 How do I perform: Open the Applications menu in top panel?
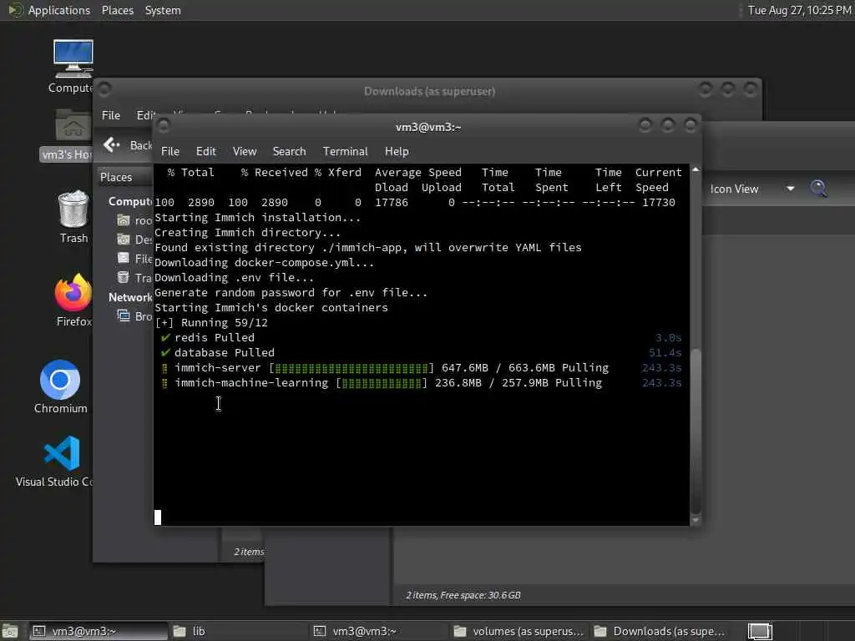click(59, 10)
